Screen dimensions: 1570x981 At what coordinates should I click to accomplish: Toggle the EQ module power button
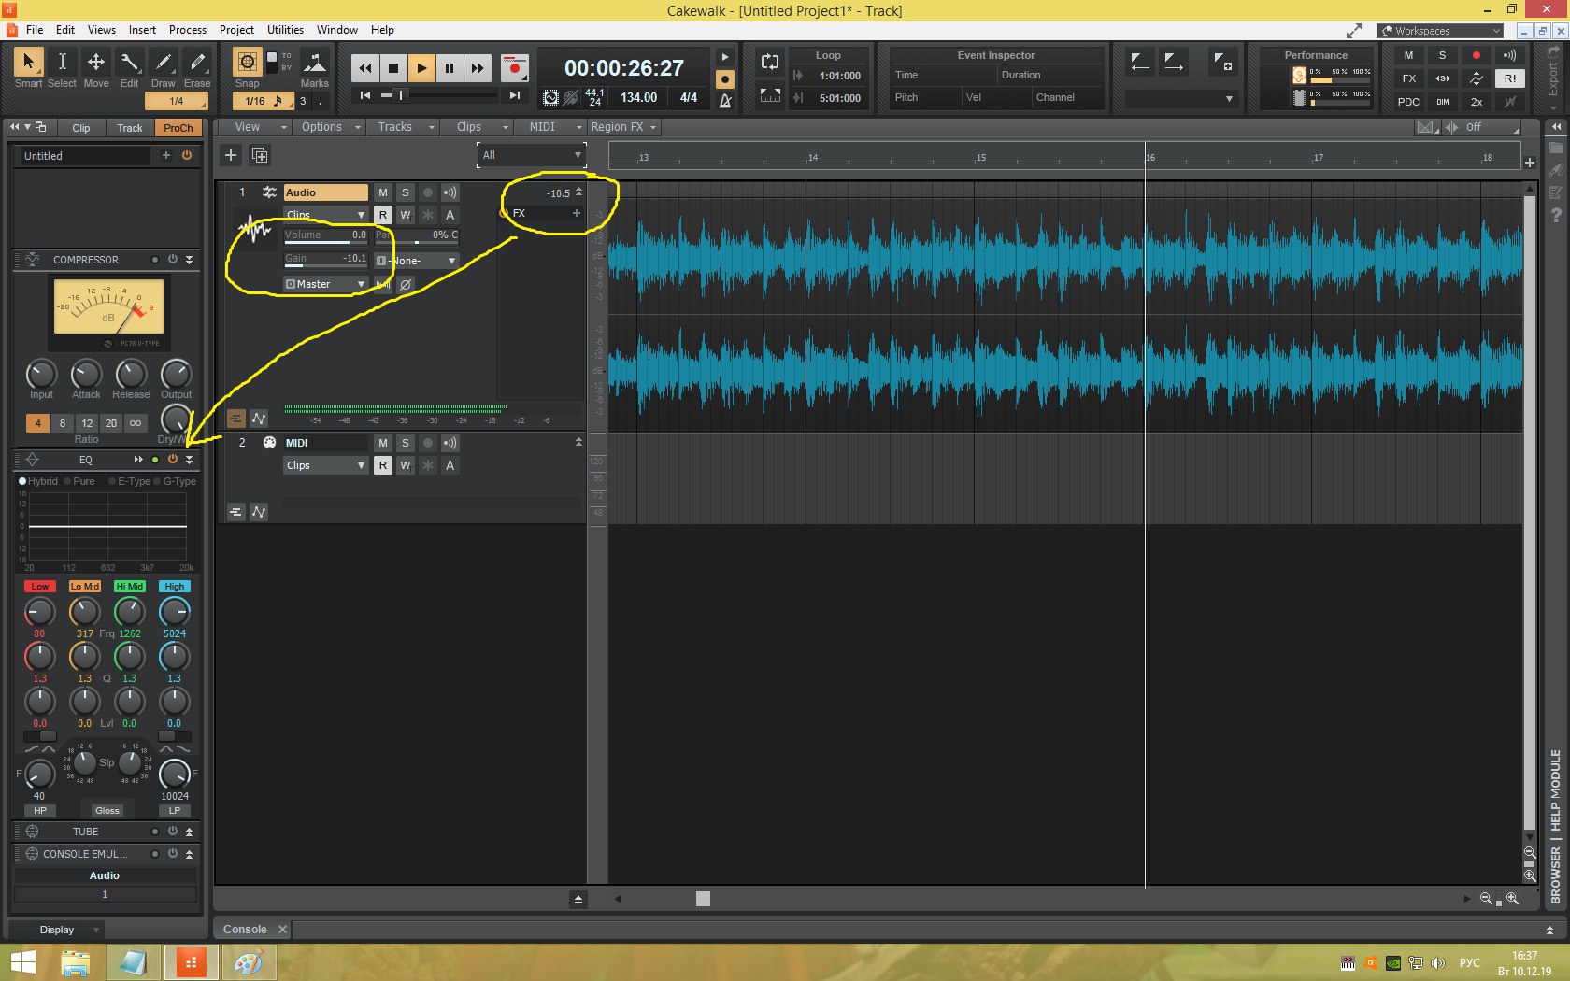(x=172, y=459)
